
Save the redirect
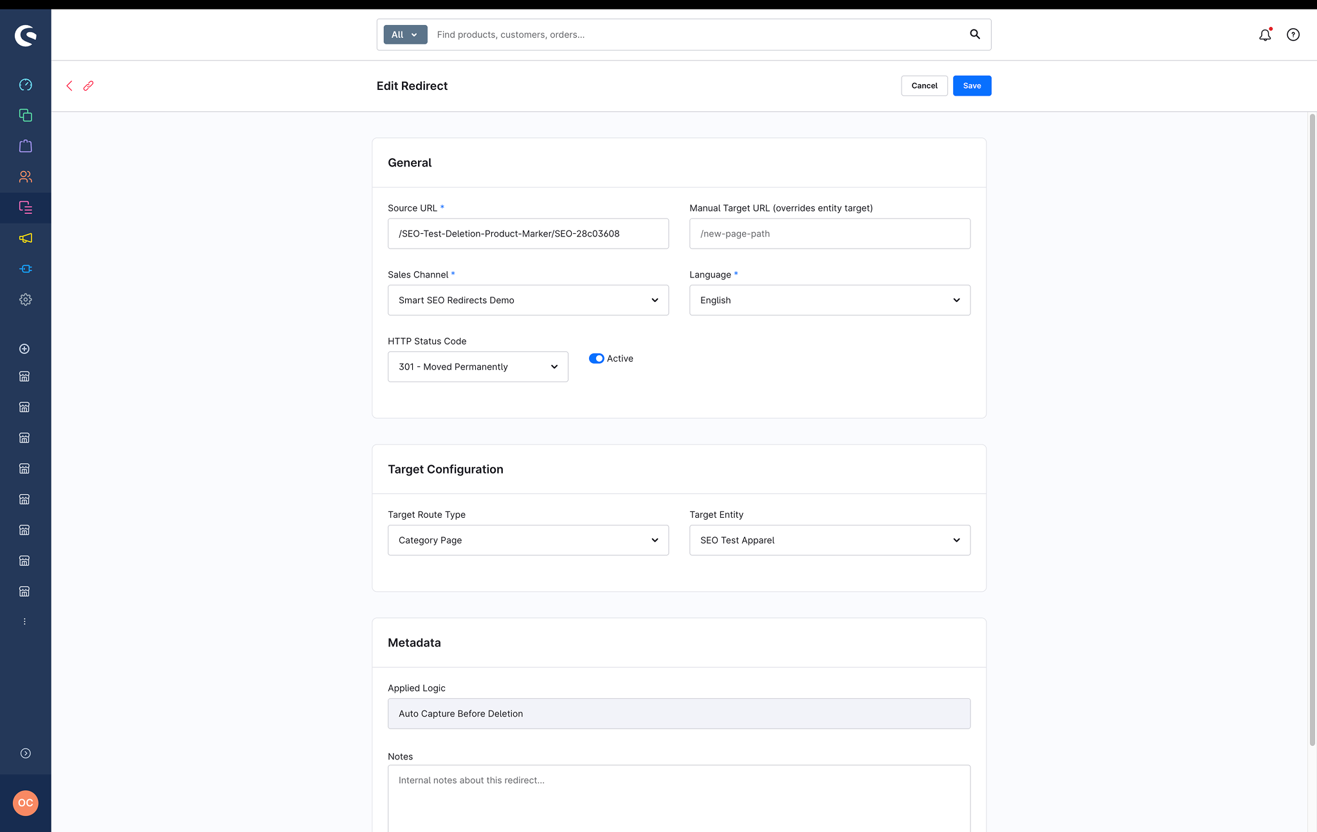pos(972,85)
